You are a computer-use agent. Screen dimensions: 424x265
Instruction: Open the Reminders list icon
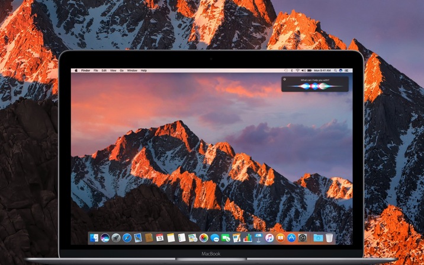pos(182,238)
